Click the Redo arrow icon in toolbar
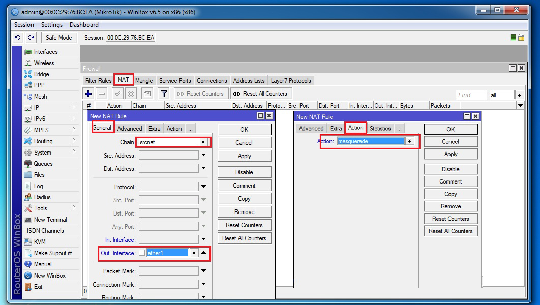The width and height of the screenshot is (540, 305). coord(31,37)
